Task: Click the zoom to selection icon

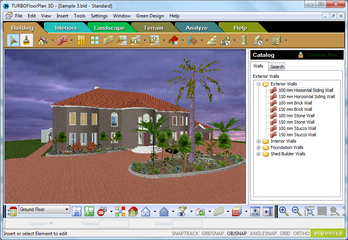Action: coord(310,211)
